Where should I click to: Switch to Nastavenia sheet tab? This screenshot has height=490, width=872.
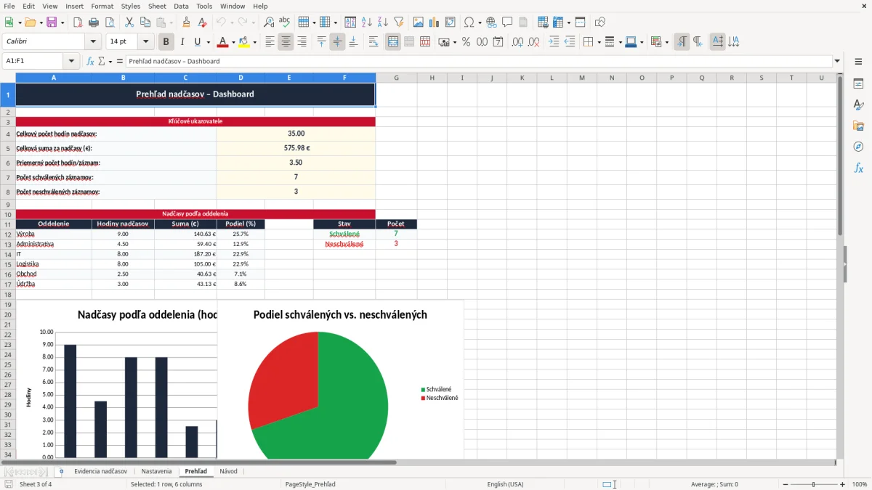click(x=156, y=471)
